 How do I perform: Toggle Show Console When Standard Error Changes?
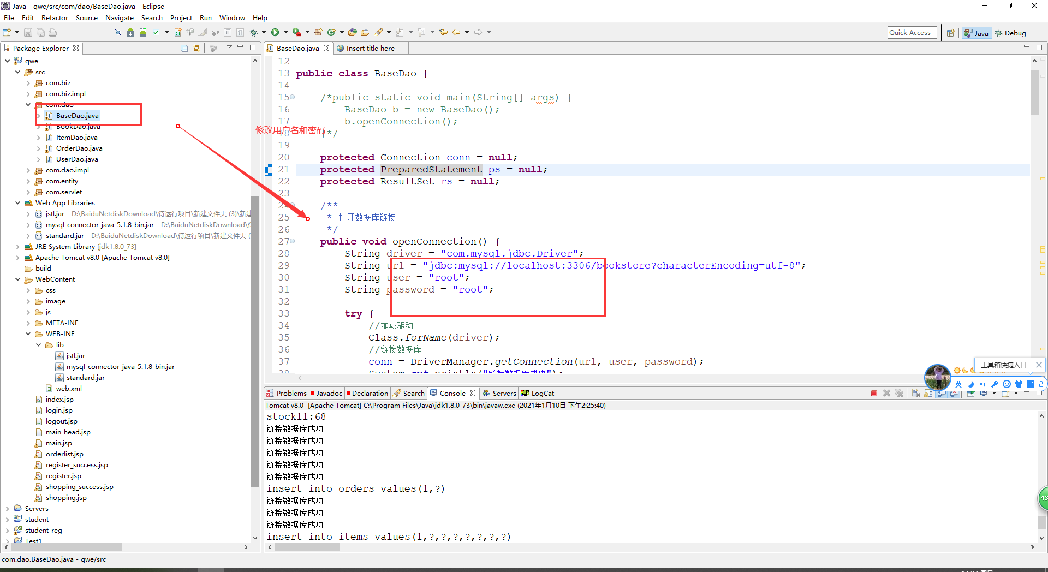pos(954,393)
